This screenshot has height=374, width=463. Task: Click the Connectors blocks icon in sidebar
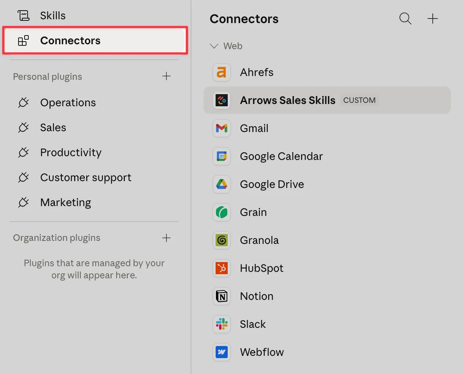click(x=23, y=40)
